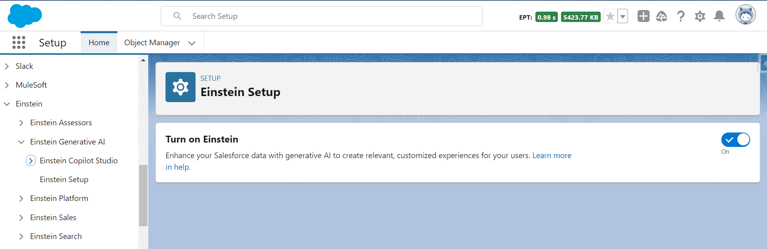The width and height of the screenshot is (767, 249).
Task: Switch to the Home tab
Action: (99, 42)
